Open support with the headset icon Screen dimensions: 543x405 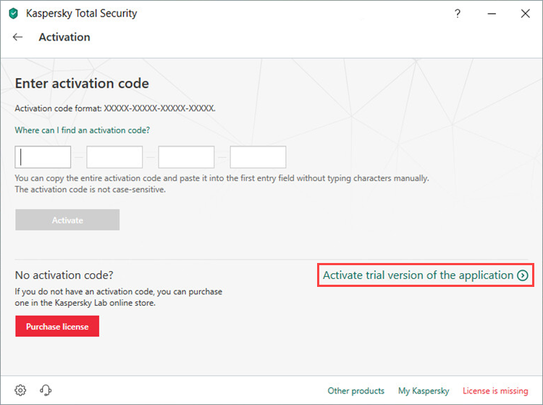(x=46, y=391)
